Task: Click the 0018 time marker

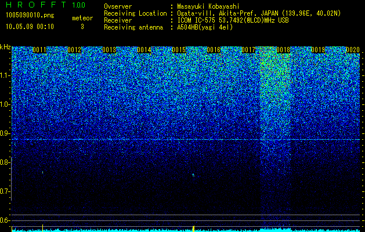Action: pos(283,50)
